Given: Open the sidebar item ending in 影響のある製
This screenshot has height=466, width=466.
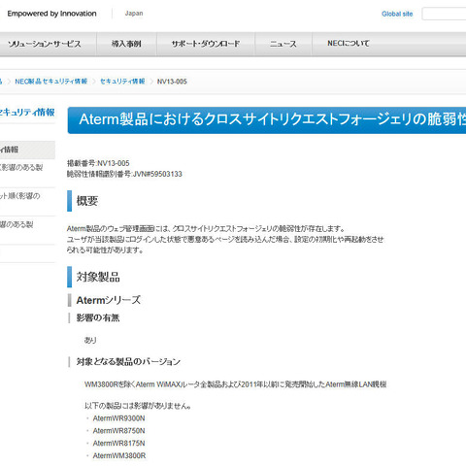Looking at the screenshot, I should point(21,168).
